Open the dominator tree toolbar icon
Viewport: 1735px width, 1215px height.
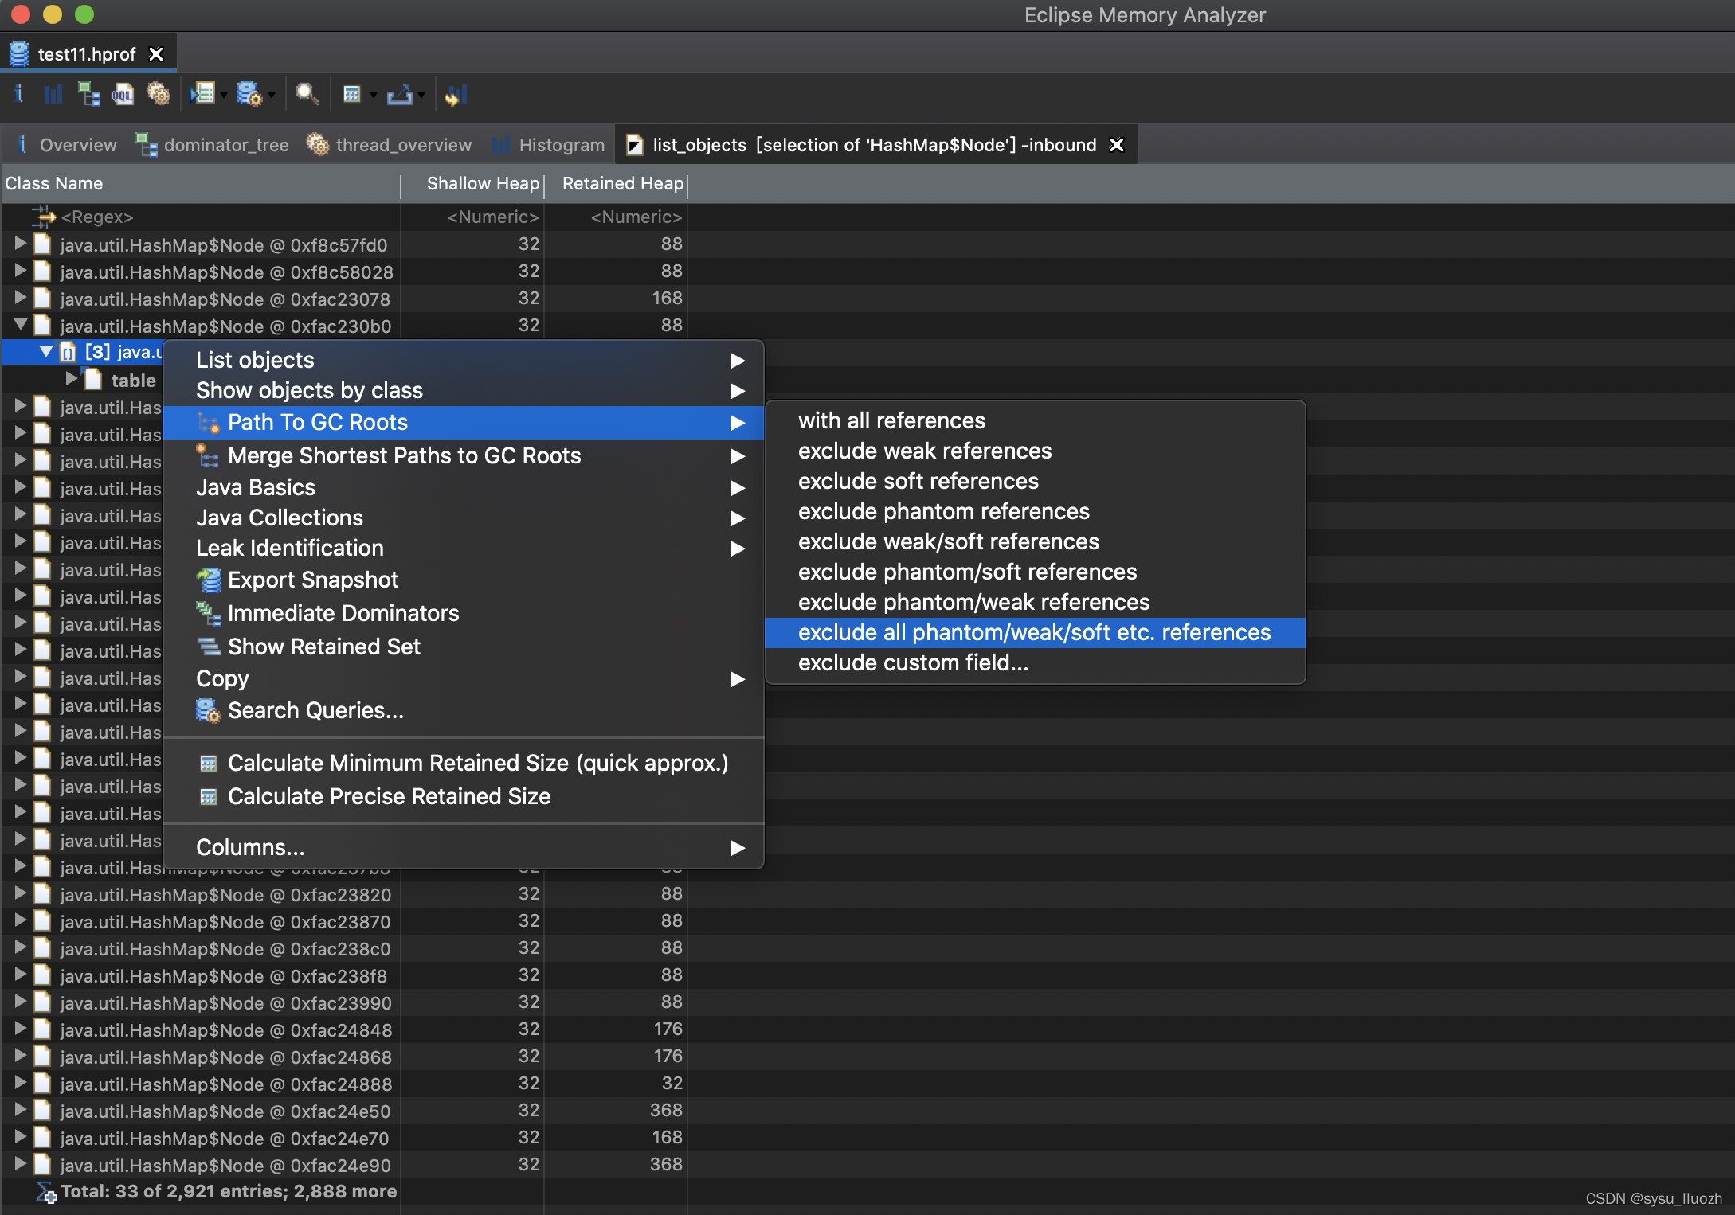pos(88,95)
